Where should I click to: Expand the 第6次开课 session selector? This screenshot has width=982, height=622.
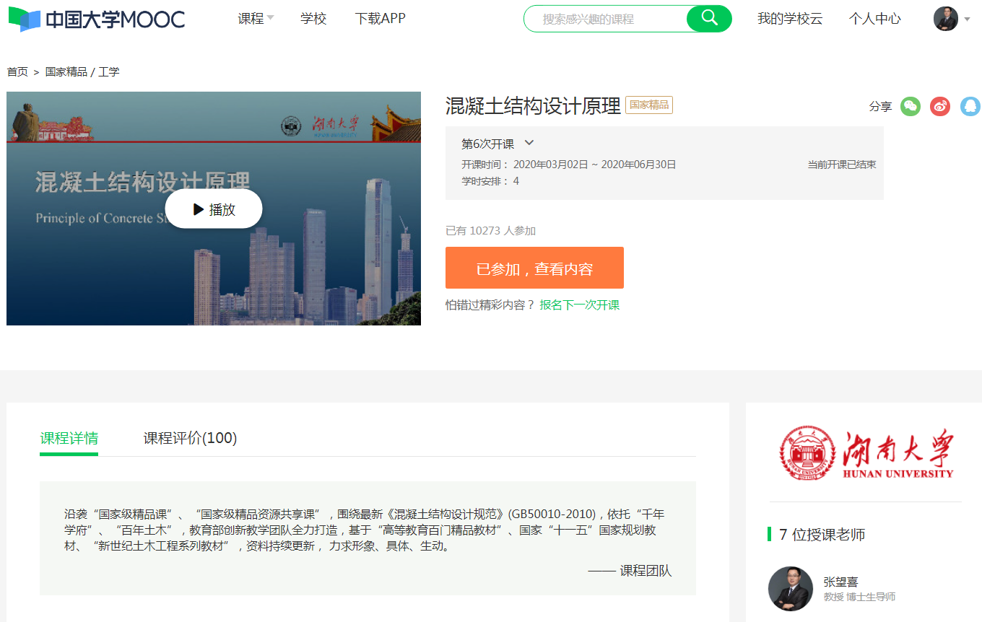[497, 144]
